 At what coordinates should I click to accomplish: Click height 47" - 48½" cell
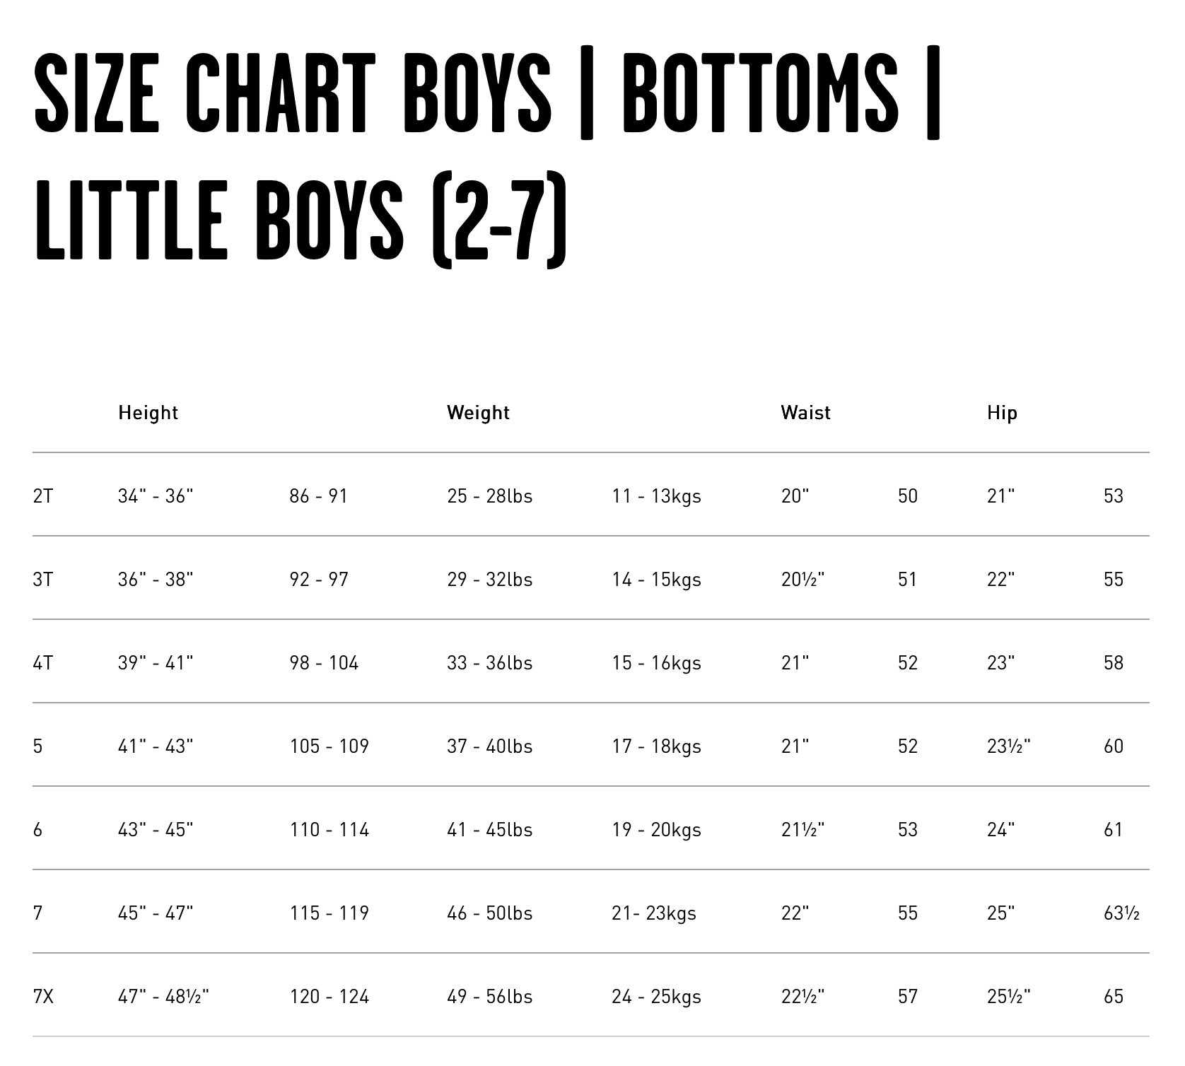[163, 997]
